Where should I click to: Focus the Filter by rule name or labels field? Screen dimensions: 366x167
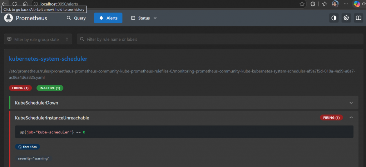[x=220, y=39]
